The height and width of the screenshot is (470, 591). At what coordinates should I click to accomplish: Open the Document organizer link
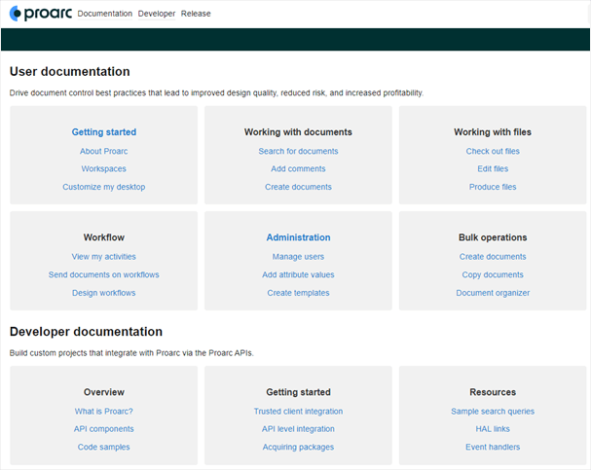click(x=493, y=293)
